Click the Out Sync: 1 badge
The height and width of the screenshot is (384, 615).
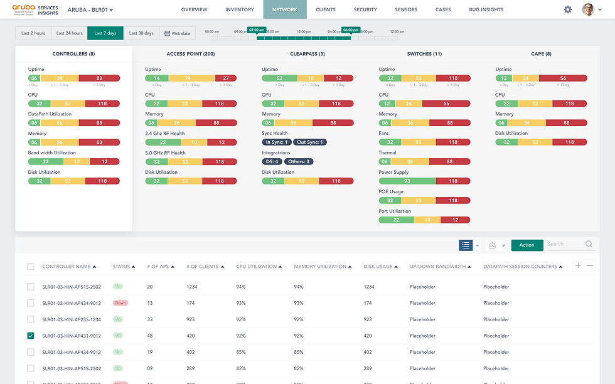tap(310, 142)
